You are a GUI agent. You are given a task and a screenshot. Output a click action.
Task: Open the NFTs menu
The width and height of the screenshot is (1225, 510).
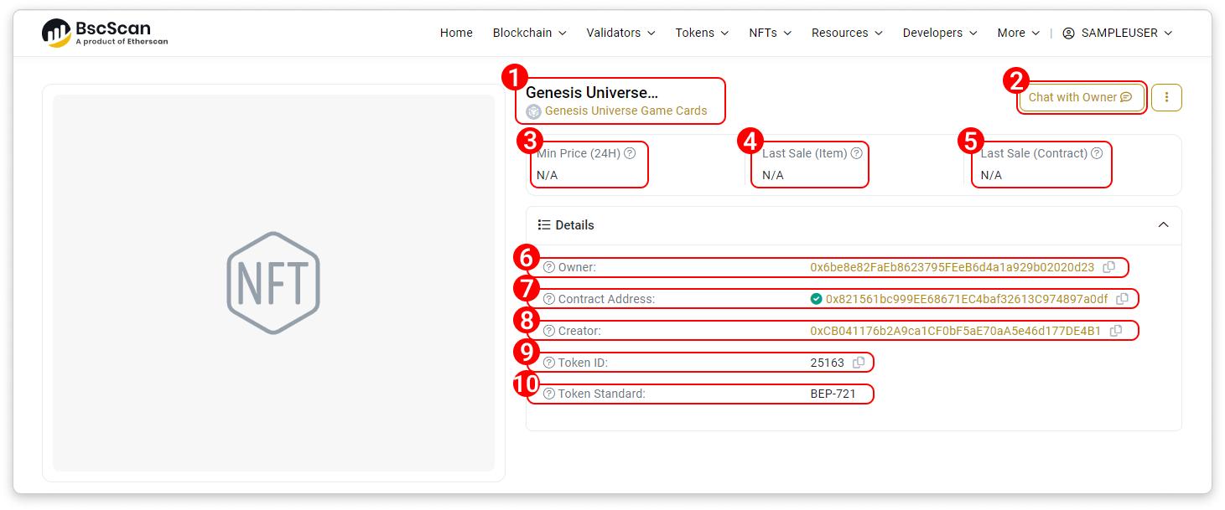770,33
